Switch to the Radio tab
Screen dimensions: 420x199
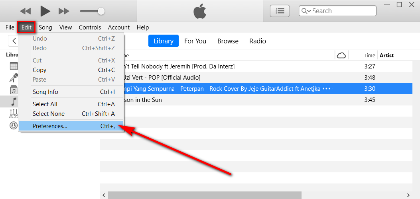point(258,41)
